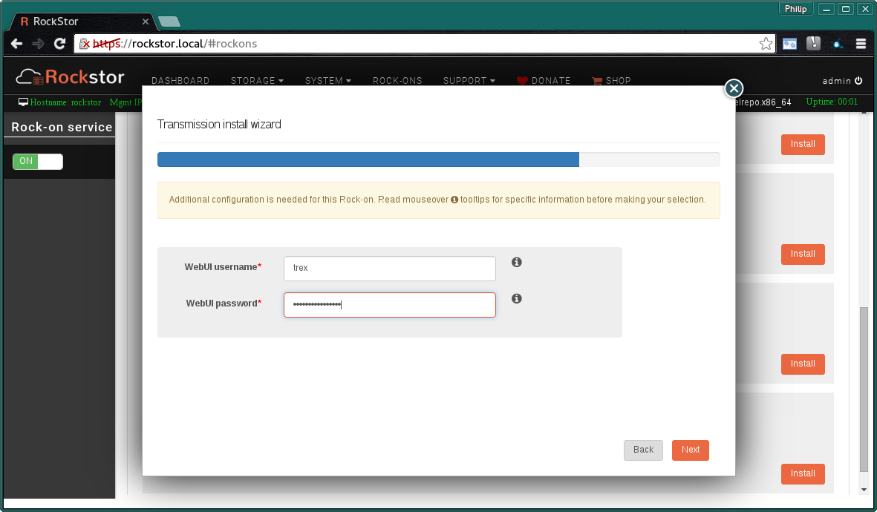877x512 pixels.
Task: Click the browser back arrow
Action: (17, 44)
